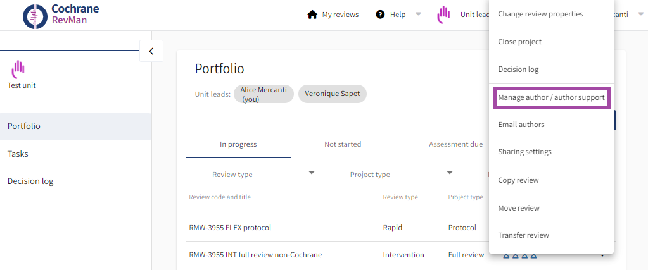Click the Veronique Sapet unit lead chip
The height and width of the screenshot is (270, 648).
pos(332,94)
